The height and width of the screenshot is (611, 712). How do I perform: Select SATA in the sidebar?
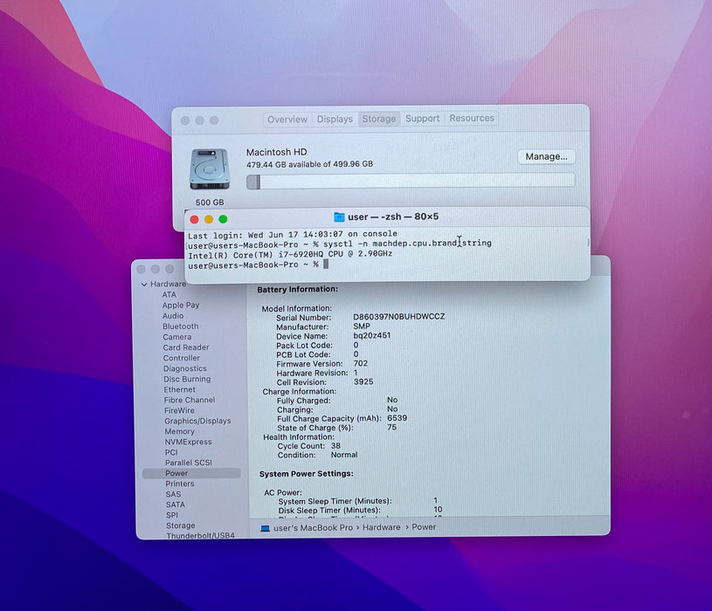[x=176, y=505]
